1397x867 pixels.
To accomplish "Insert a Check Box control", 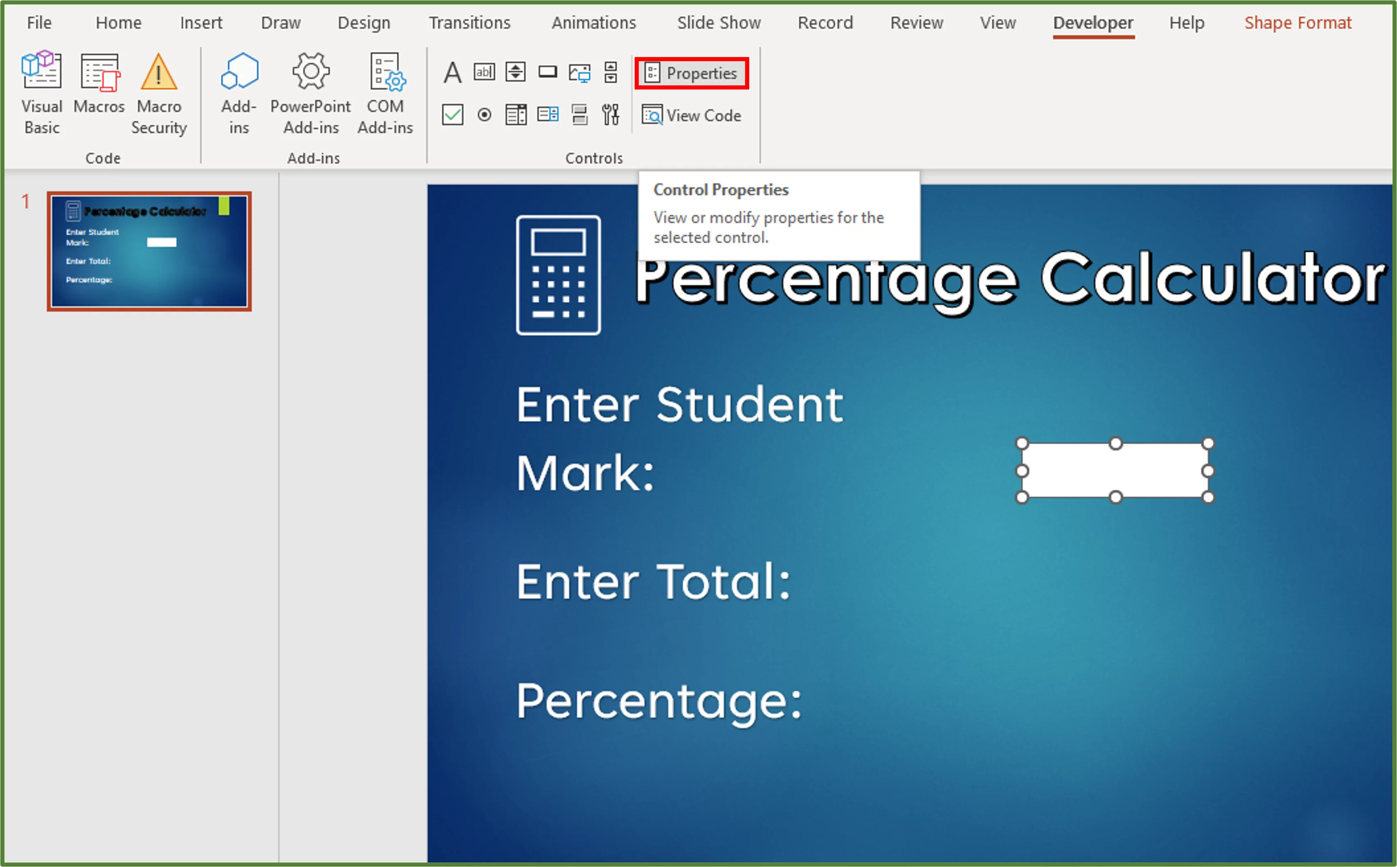I will pos(452,115).
